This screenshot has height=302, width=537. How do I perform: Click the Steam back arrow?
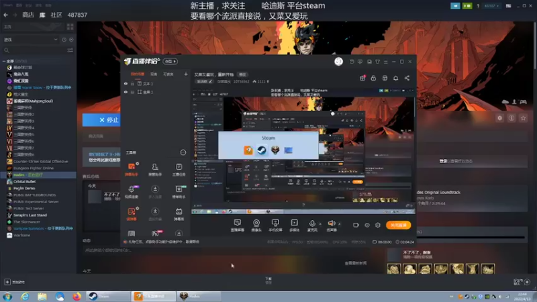click(5, 15)
